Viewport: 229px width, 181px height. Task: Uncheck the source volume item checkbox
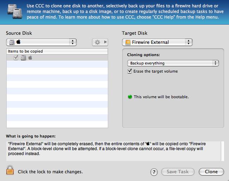16,58
